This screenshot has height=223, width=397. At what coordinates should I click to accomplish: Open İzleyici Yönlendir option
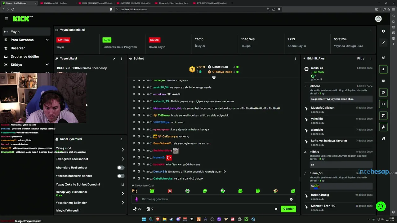[68, 211]
